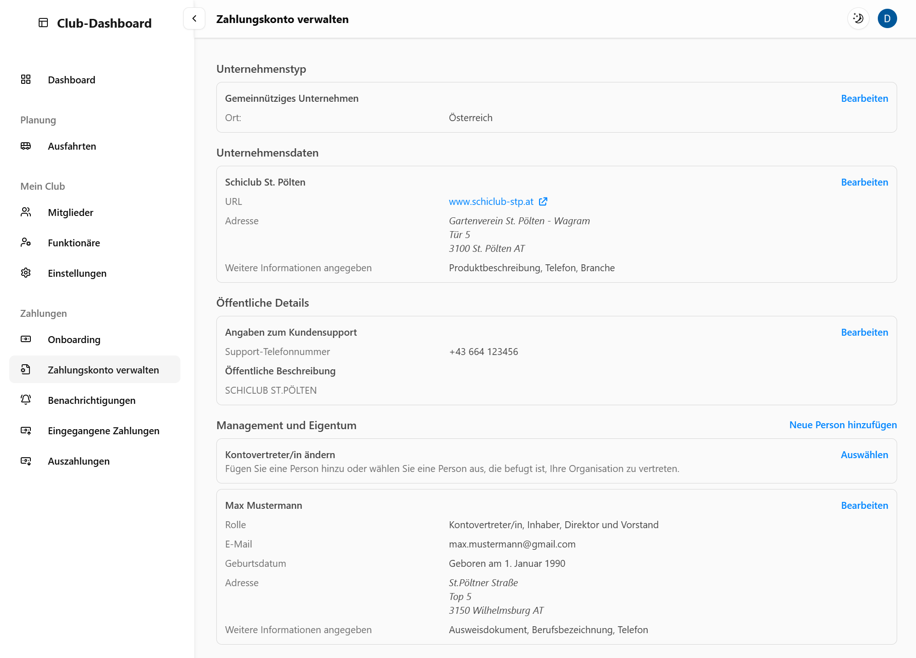The height and width of the screenshot is (658, 916).
Task: Click the Dashboard grid icon
Action: (26, 80)
